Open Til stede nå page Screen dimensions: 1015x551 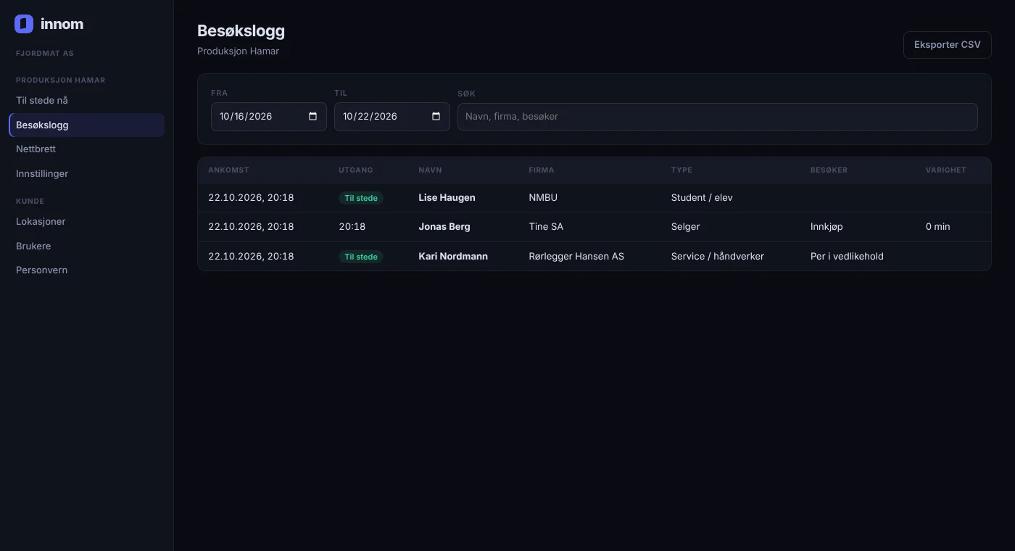[86, 101]
